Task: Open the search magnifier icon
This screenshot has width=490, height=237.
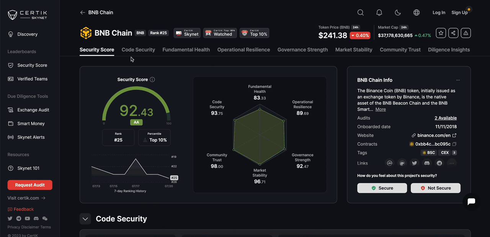Action: click(360, 13)
